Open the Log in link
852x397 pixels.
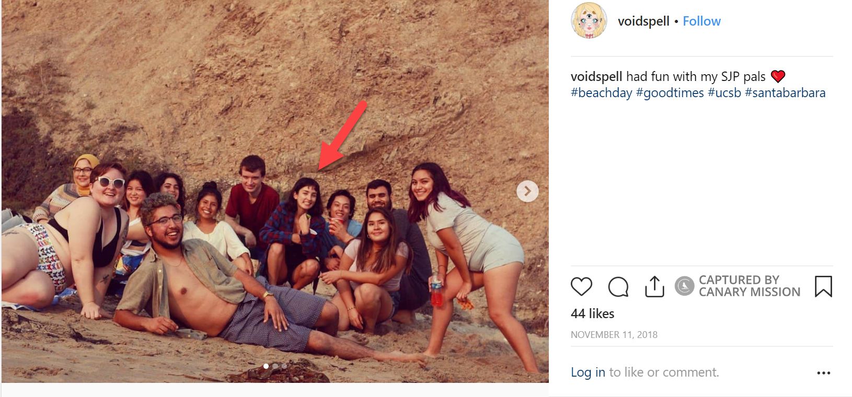pos(588,372)
